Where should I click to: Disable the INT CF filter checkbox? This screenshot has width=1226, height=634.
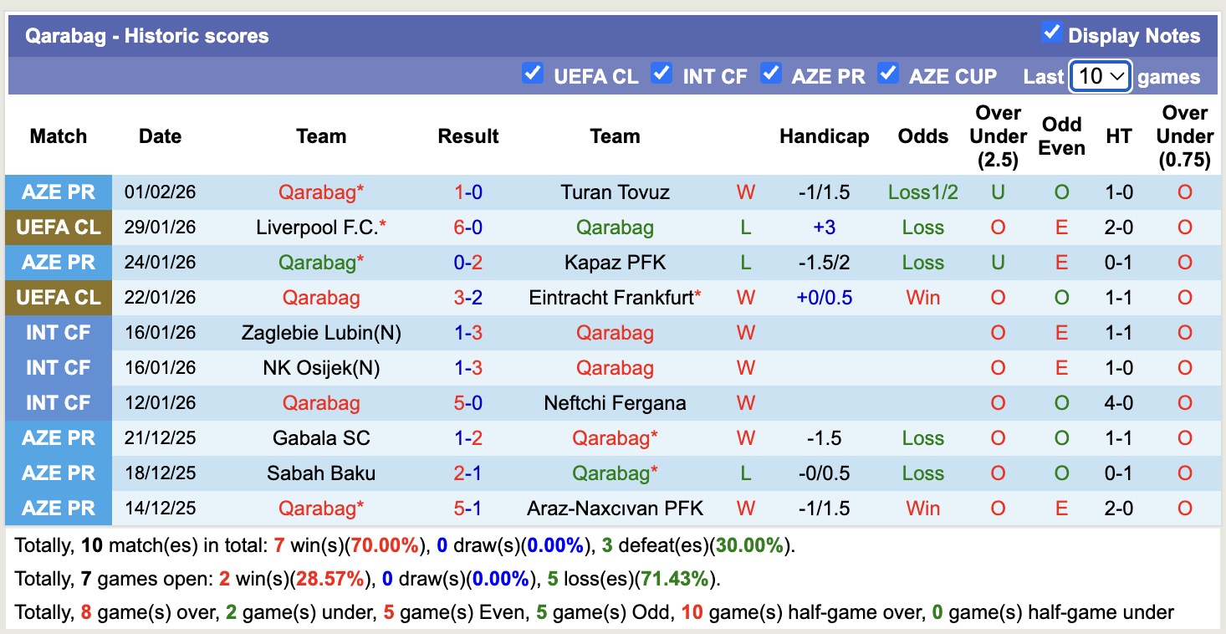662,74
